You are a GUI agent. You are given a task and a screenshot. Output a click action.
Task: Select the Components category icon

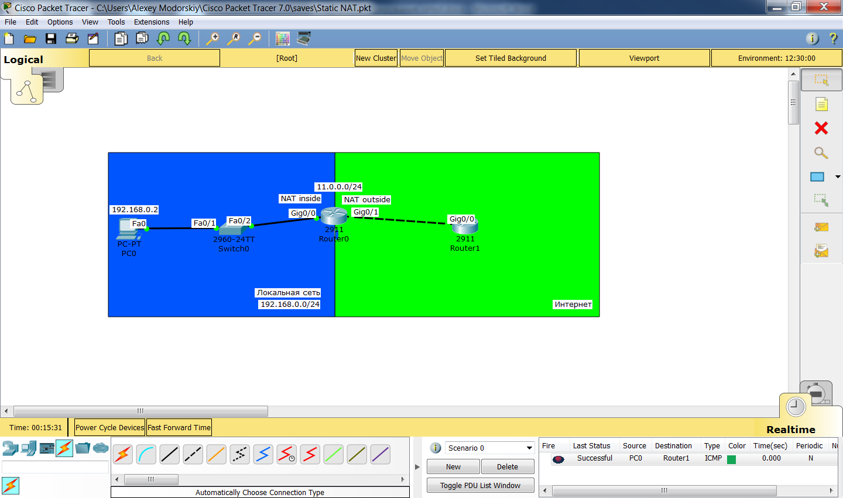coord(47,448)
